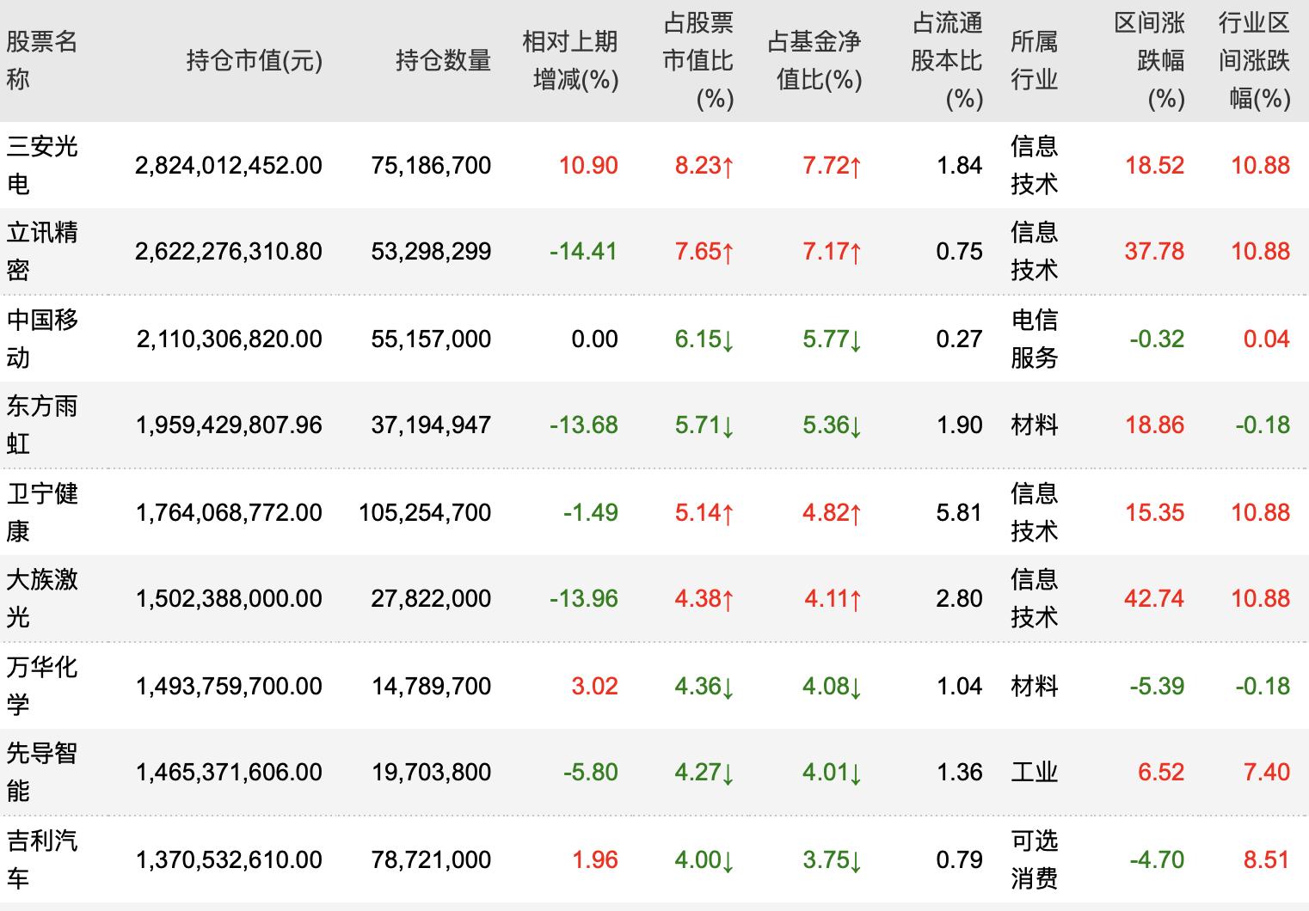
Task: Click market value 1,502,388,000.00
Action: (229, 598)
